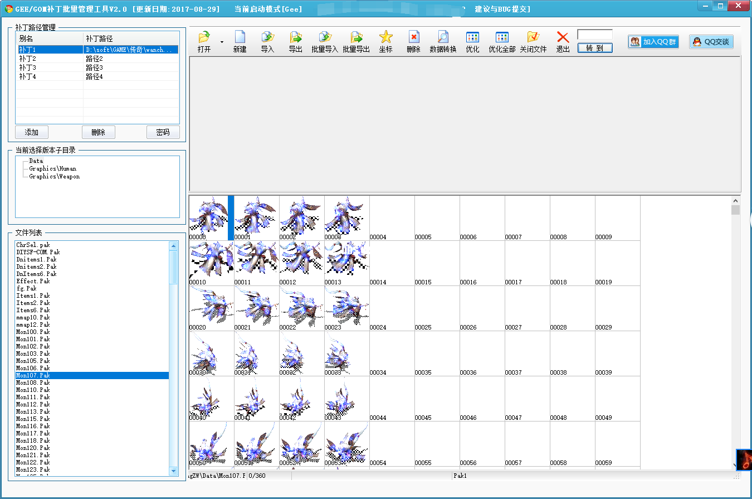The width and height of the screenshot is (752, 499).
Task: Select sprite thumbnail 00001
Action: (256, 217)
